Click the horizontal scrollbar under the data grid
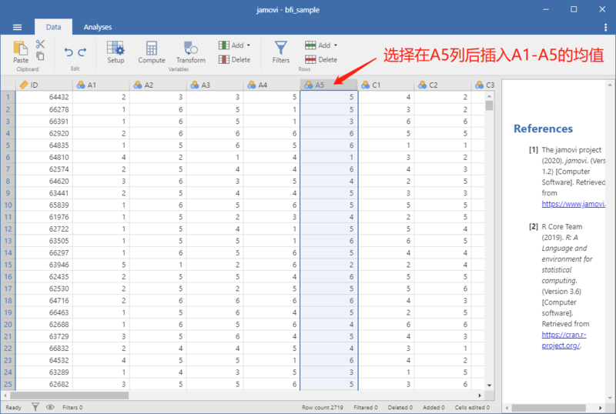The width and height of the screenshot is (616, 414). [x=243, y=396]
